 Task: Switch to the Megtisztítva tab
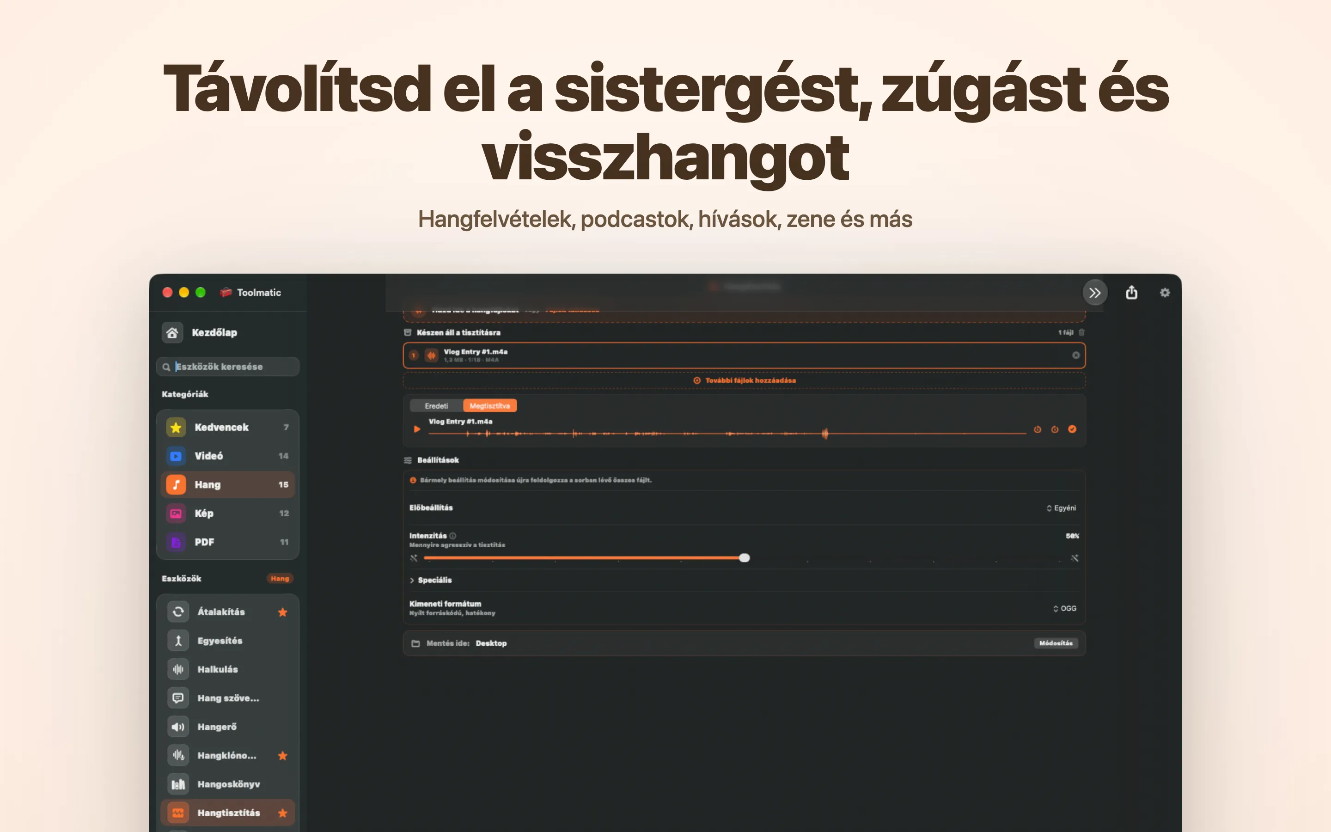[x=489, y=405]
